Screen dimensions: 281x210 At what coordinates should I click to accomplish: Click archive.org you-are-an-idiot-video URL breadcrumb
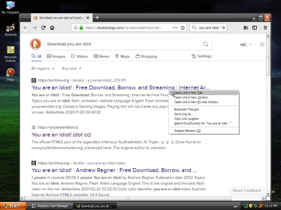(82, 163)
